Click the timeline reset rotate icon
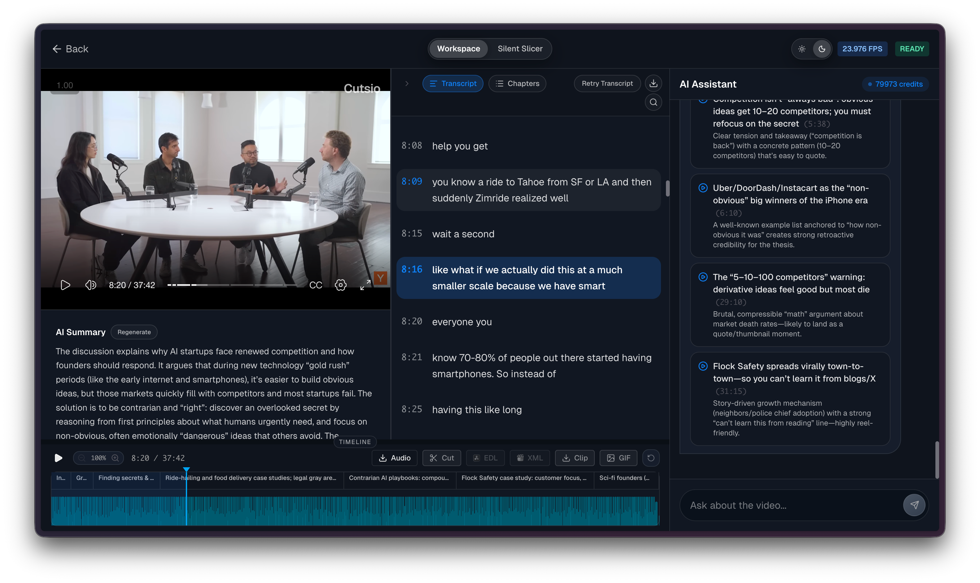The image size is (980, 583). tap(650, 458)
